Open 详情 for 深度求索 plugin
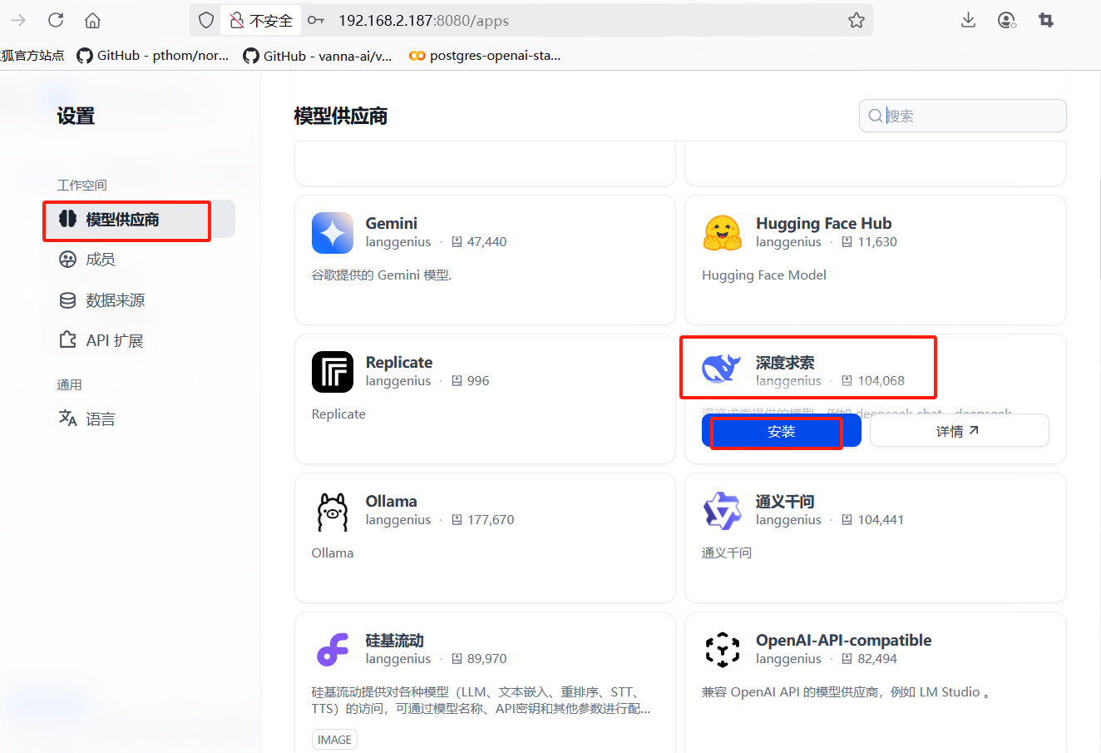The height and width of the screenshot is (753, 1101). [959, 431]
